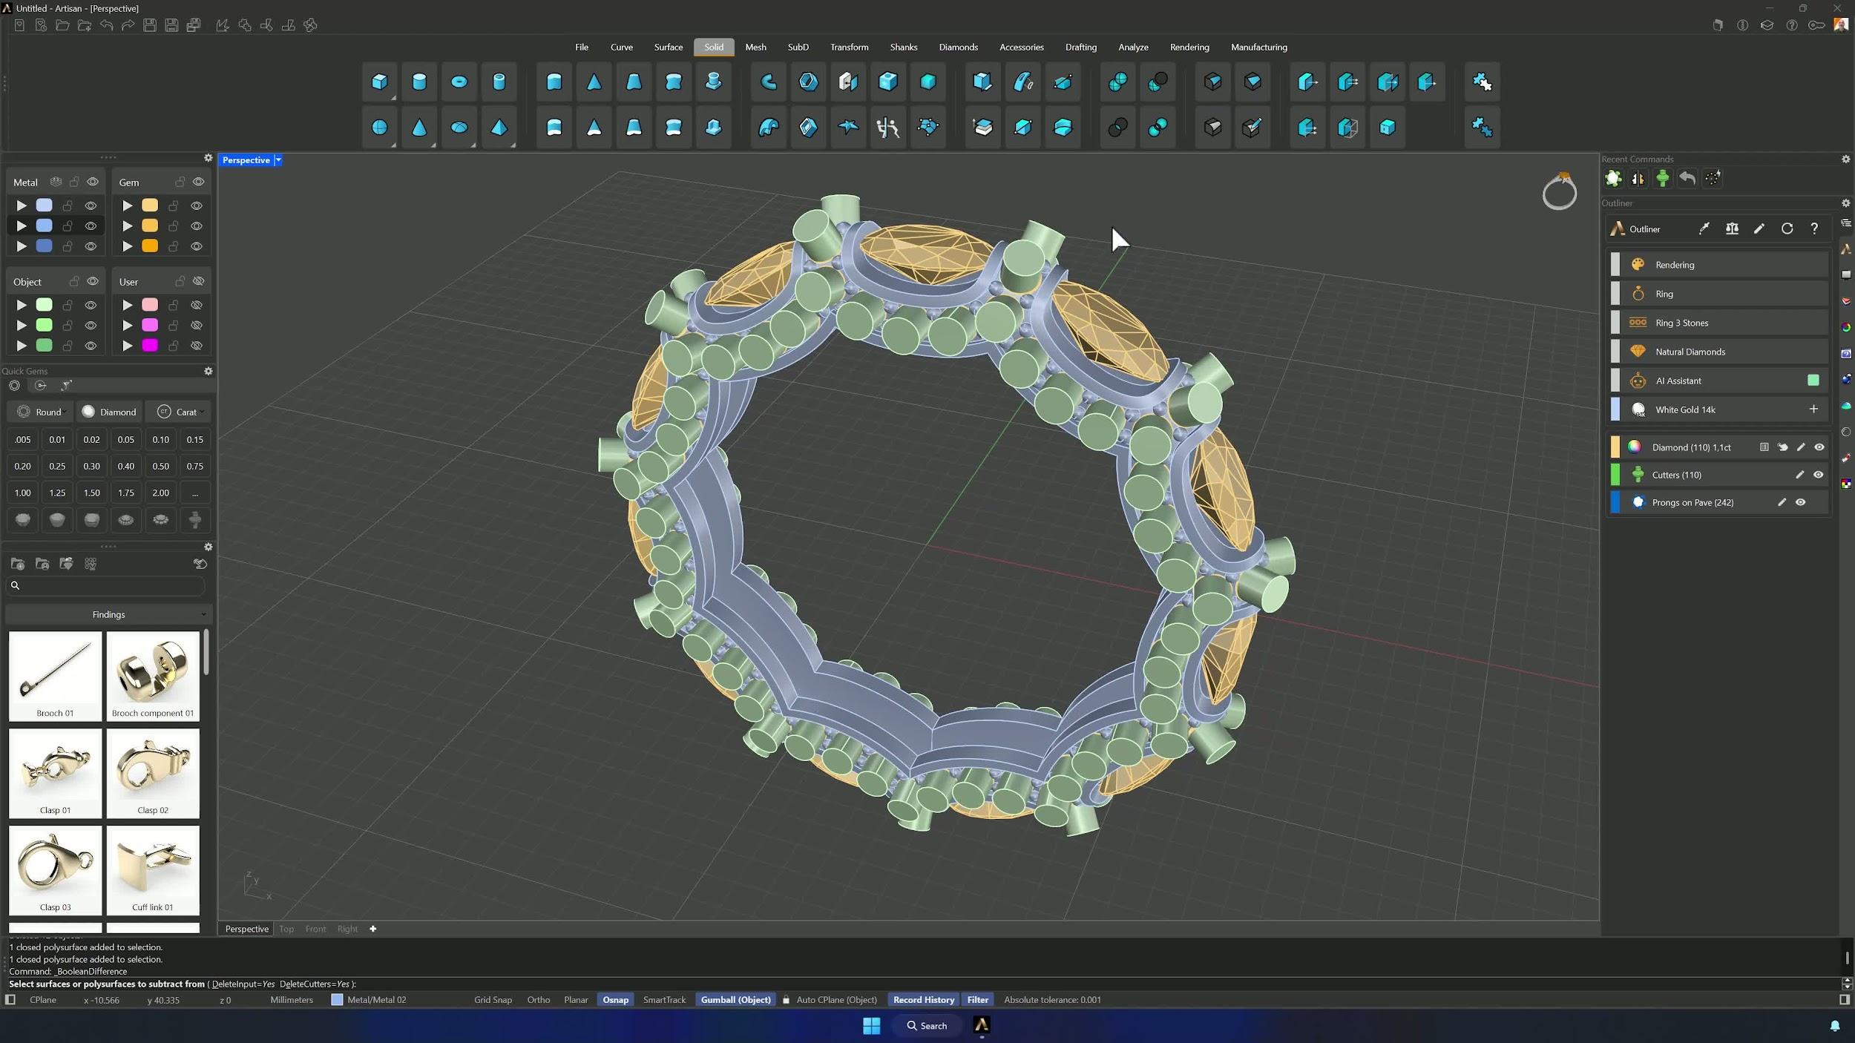This screenshot has width=1855, height=1043.
Task: Select the Box solid tool
Action: [x=379, y=82]
